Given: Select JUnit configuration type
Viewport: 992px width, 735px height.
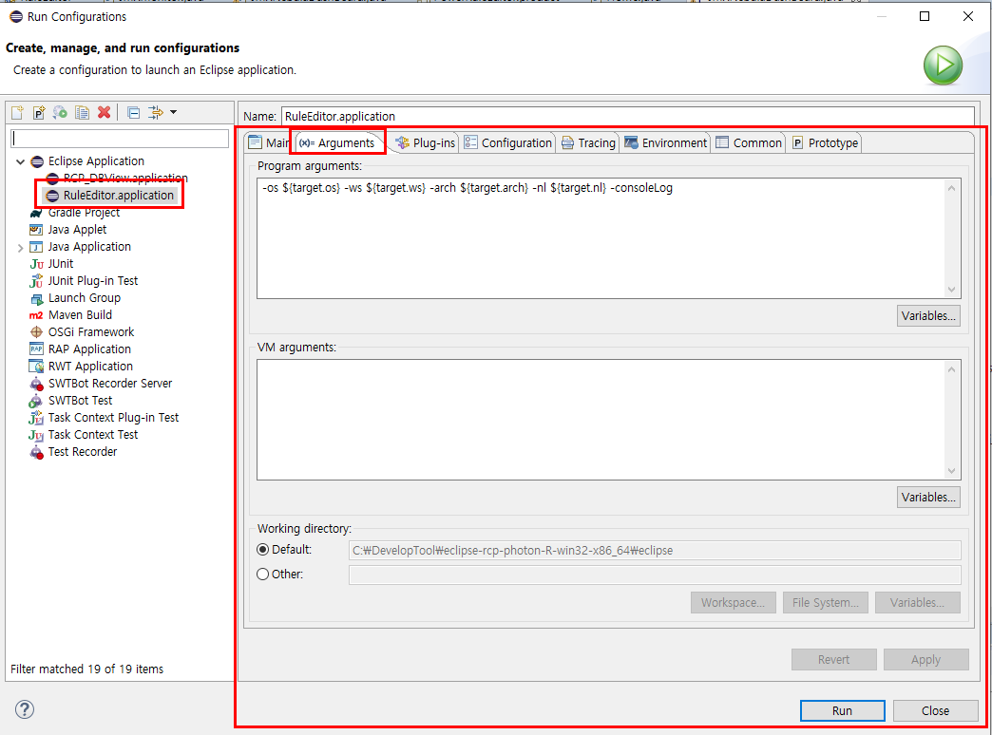Looking at the screenshot, I should (60, 264).
